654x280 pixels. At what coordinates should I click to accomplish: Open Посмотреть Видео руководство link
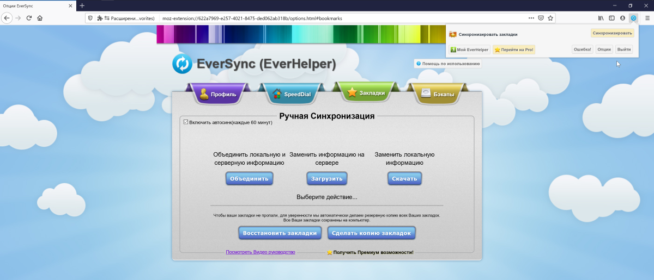pyautogui.click(x=261, y=252)
